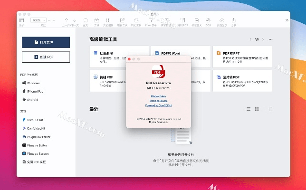
Task: Open the Filmage Editor sidebar item
Action: pos(35,145)
